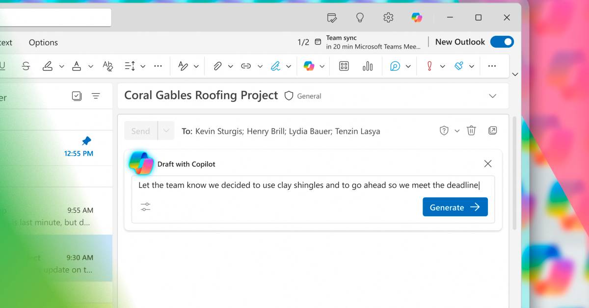The width and height of the screenshot is (589, 308).
Task: Expand the Coral Gables Roofing Project header chevron
Action: 493,96
